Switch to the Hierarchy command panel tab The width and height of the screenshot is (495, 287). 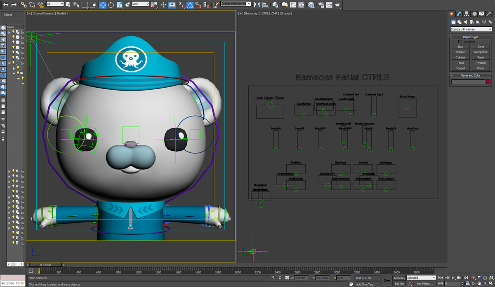[x=467, y=14]
